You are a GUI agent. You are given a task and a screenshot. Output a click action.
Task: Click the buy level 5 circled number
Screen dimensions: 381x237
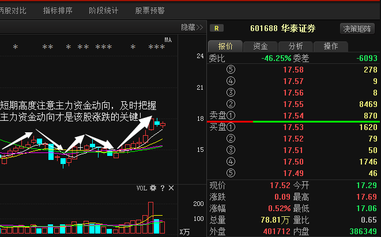pyautogui.click(x=232, y=173)
